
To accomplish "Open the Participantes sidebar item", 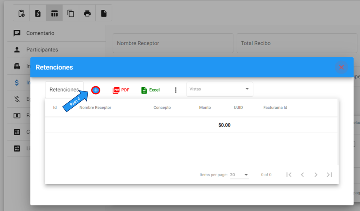I will pyautogui.click(x=57, y=50).
